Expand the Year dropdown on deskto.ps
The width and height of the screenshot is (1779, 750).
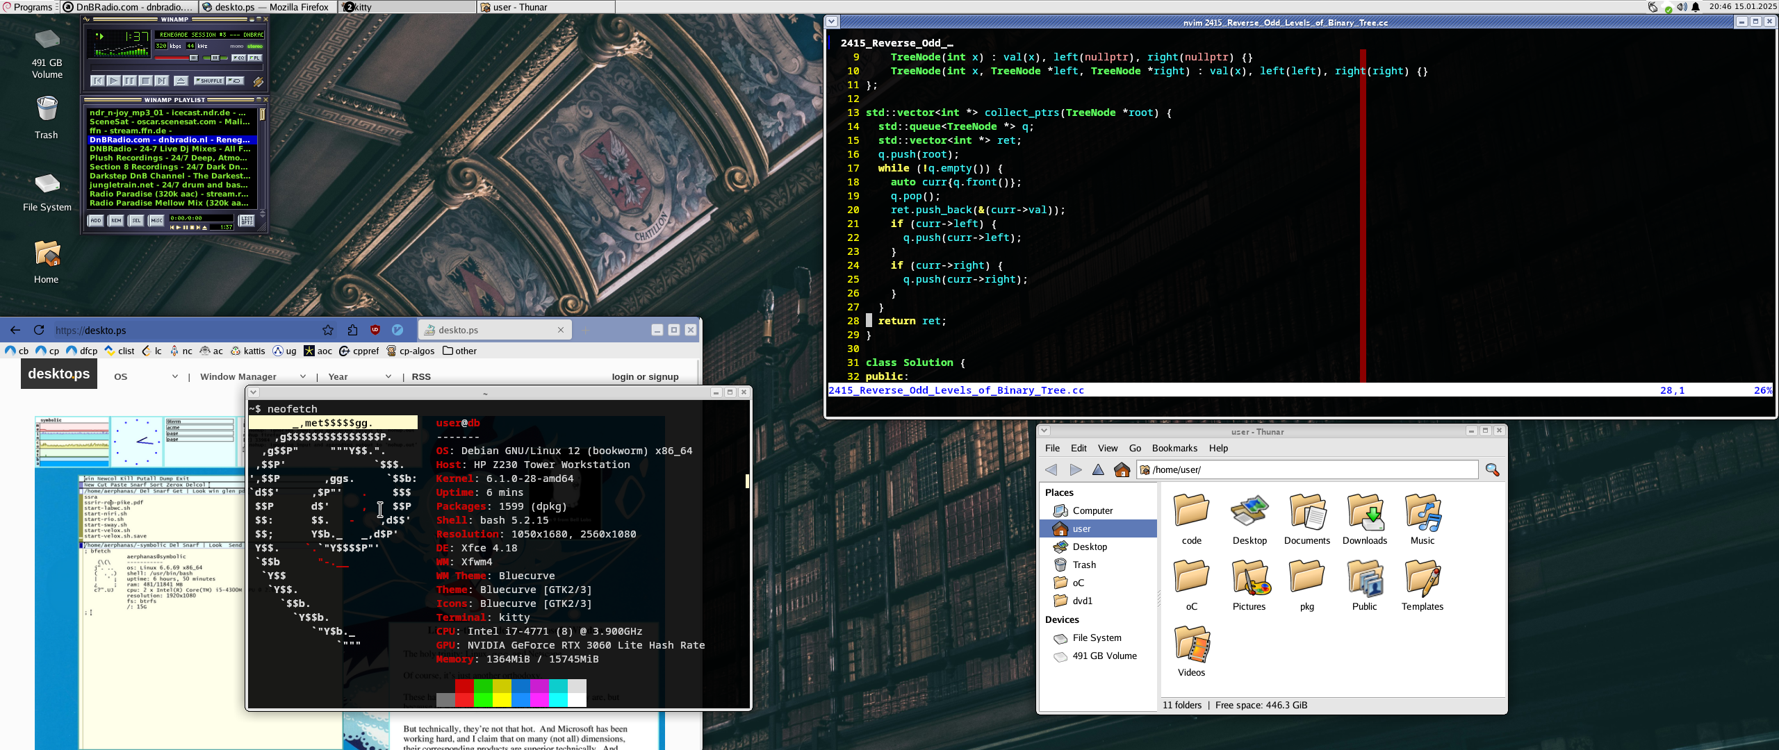(359, 376)
